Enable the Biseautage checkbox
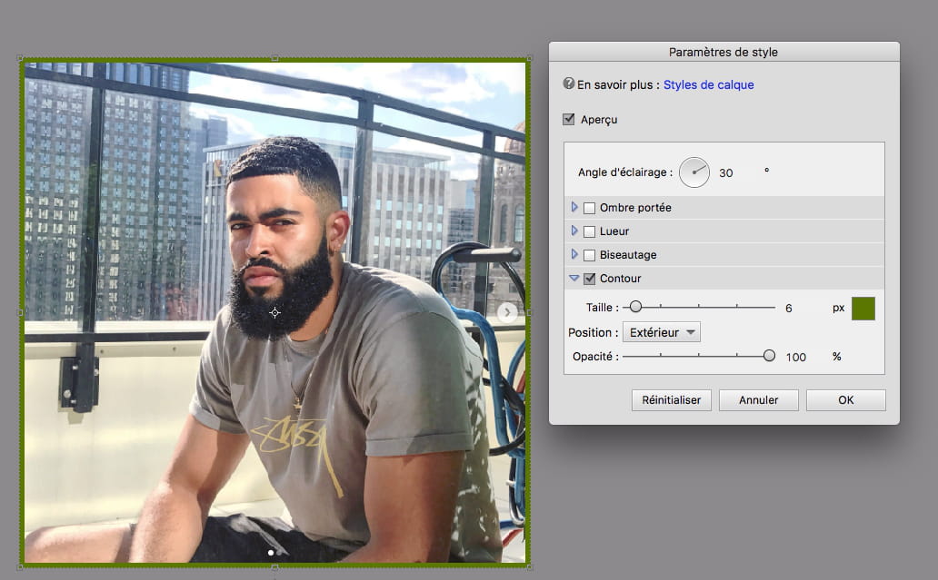The width and height of the screenshot is (938, 580). (589, 255)
